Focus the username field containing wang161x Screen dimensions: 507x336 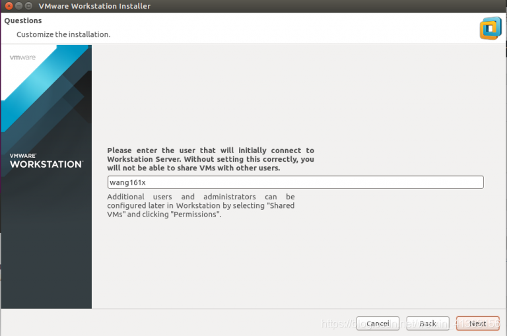pyautogui.click(x=295, y=182)
